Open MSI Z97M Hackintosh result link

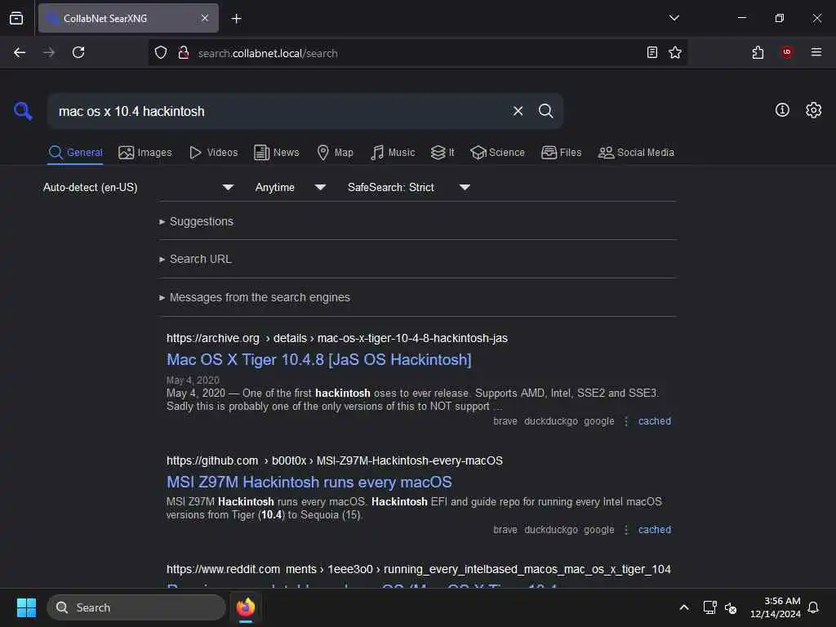pos(309,482)
